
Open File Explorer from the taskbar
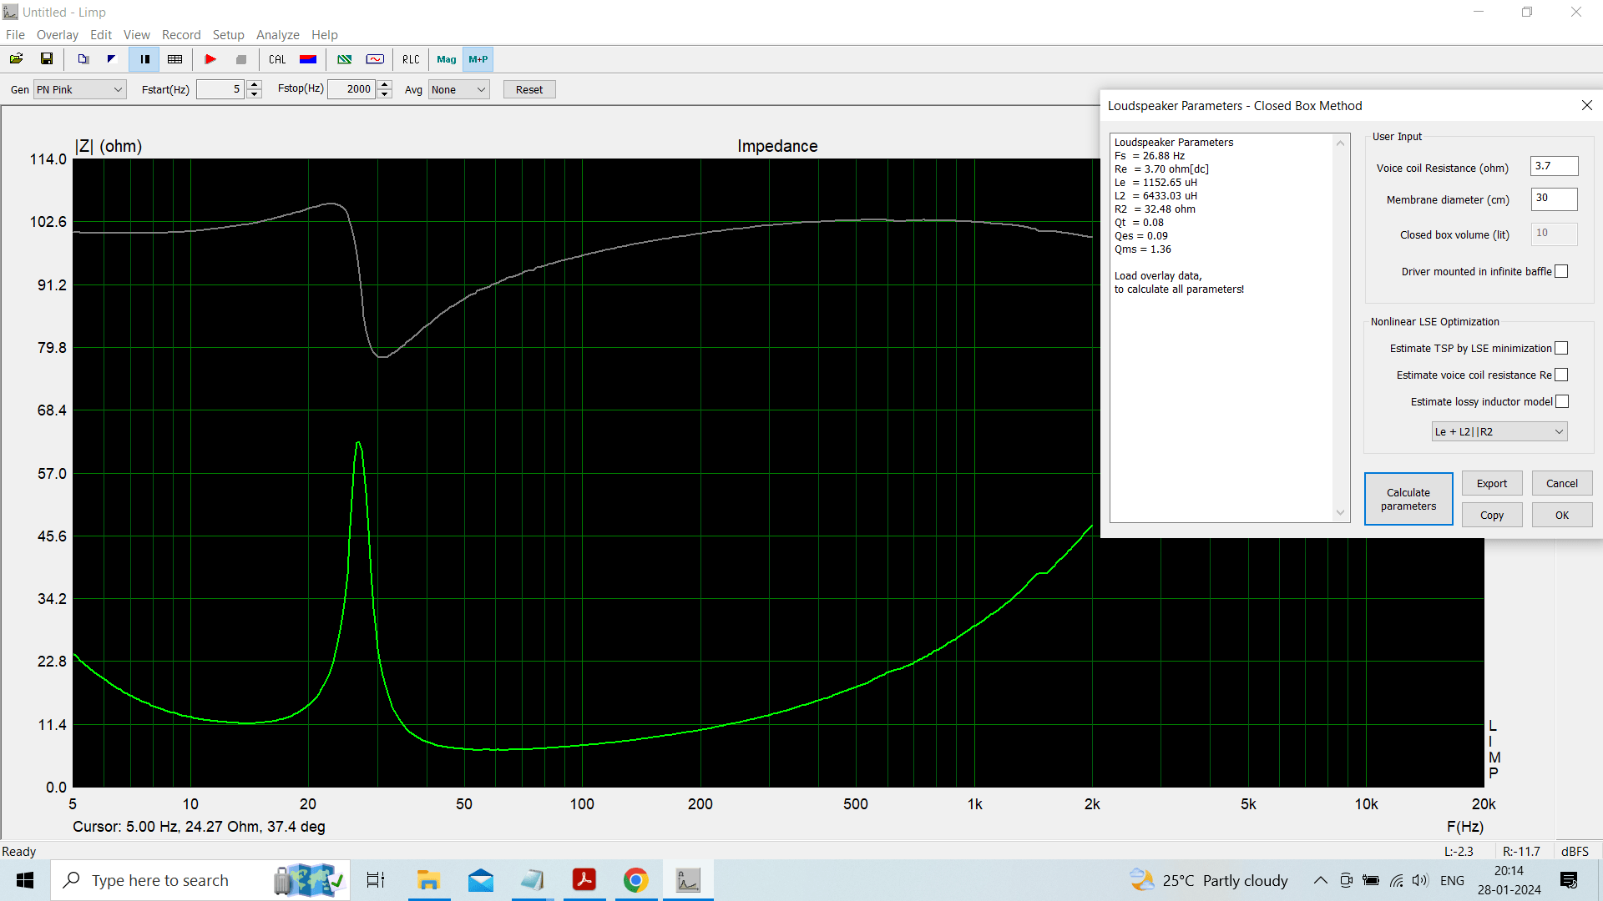click(428, 880)
